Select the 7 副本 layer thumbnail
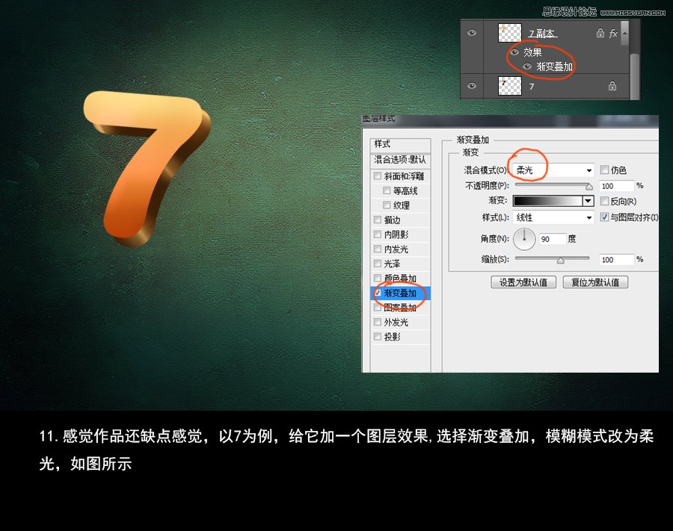Viewport: 673px width, 531px height. click(x=509, y=33)
